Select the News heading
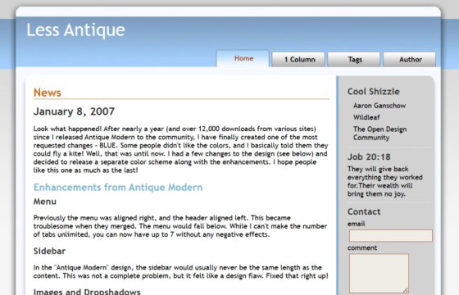459x295 pixels. click(x=48, y=93)
